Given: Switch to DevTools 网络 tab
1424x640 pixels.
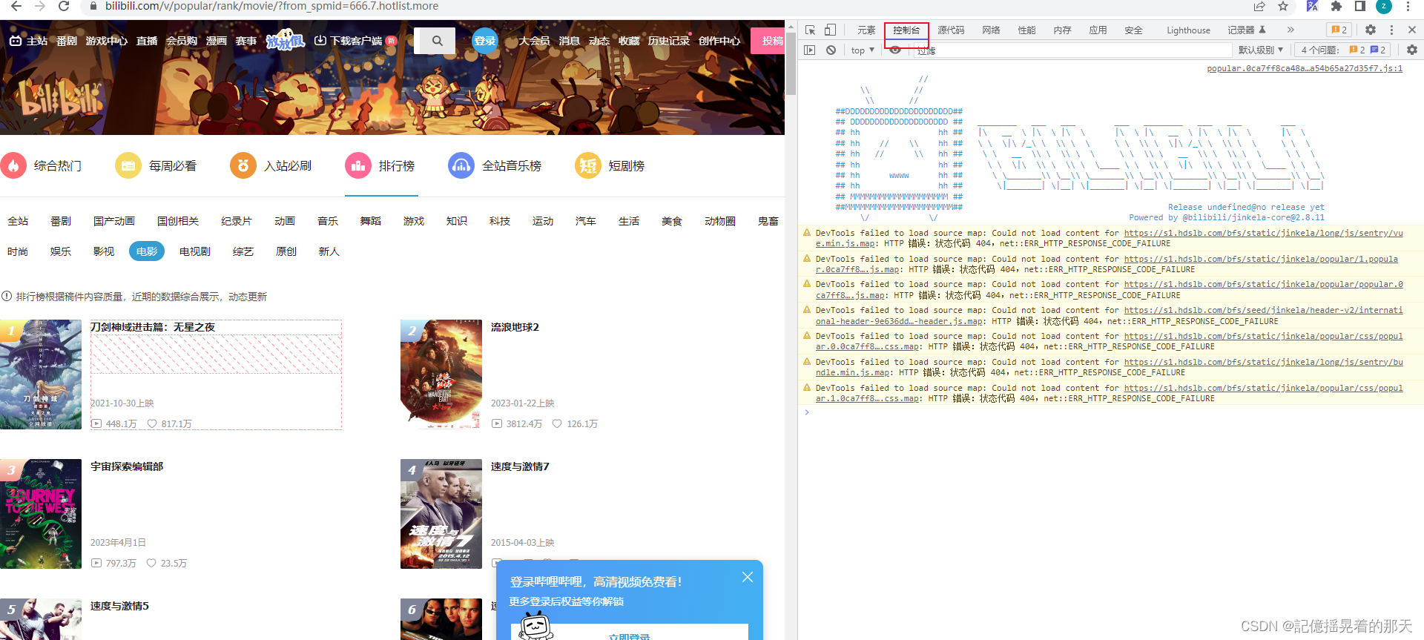Looking at the screenshot, I should 991,30.
